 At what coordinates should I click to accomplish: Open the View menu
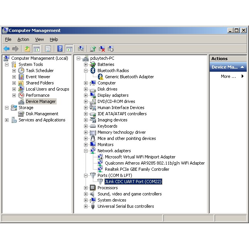point(39,39)
